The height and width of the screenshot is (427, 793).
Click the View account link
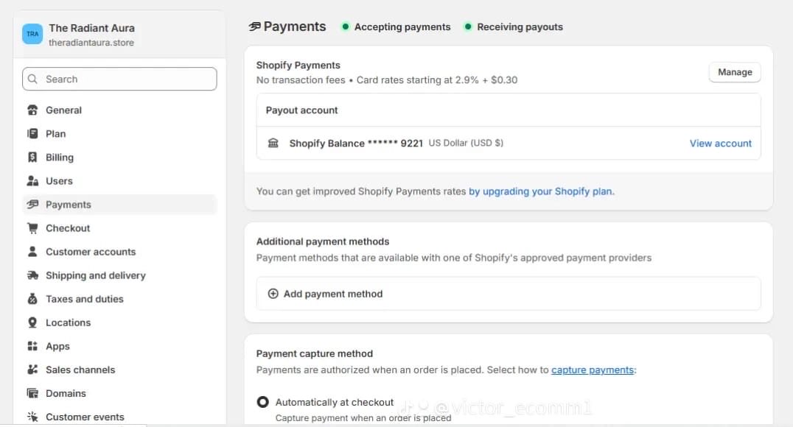(x=720, y=143)
